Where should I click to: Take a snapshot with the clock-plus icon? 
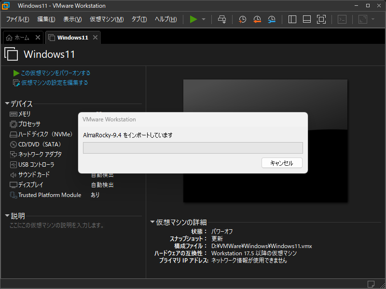pyautogui.click(x=243, y=19)
